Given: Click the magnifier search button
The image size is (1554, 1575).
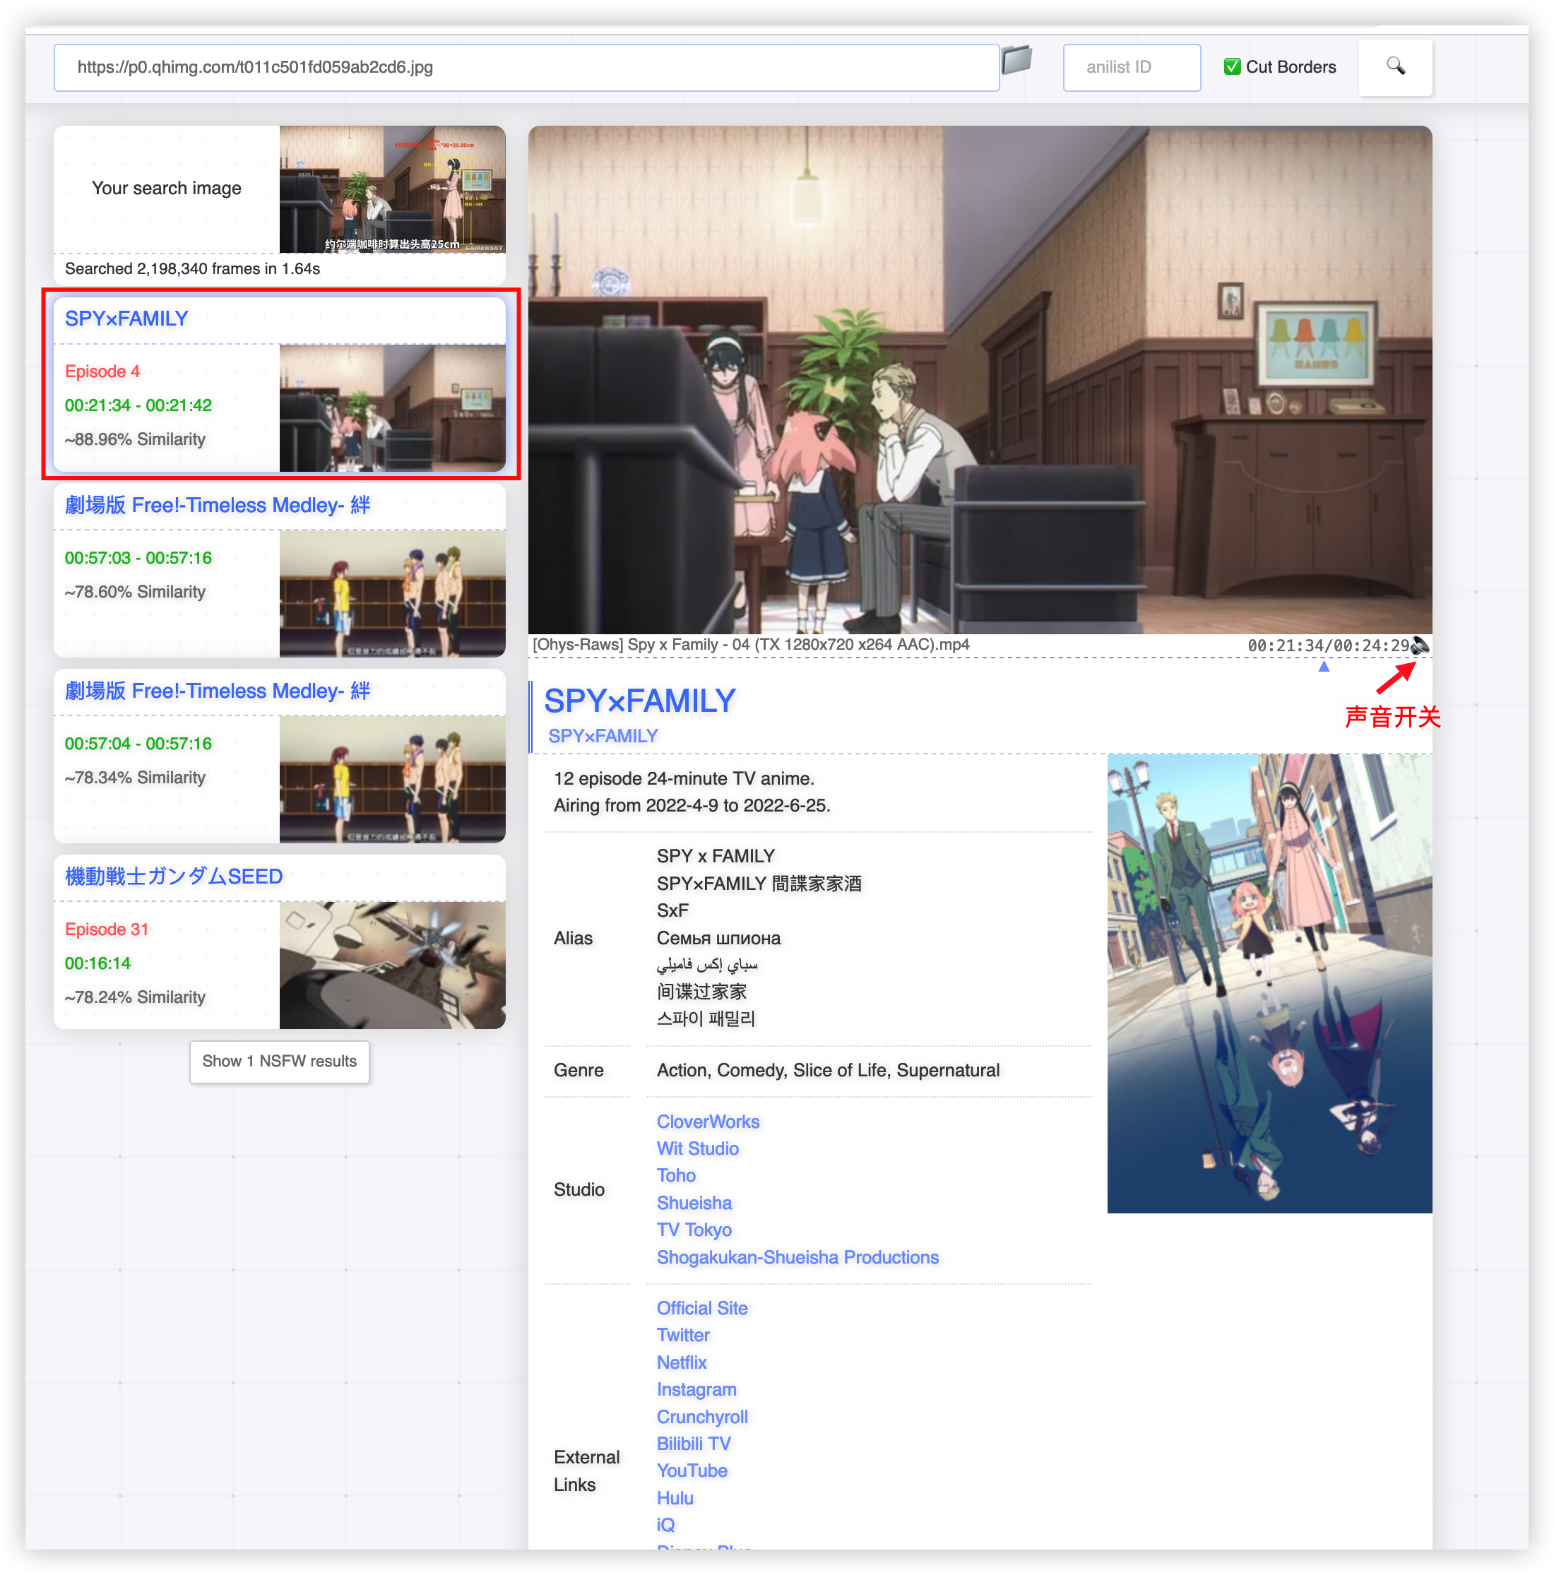Looking at the screenshot, I should pos(1395,67).
